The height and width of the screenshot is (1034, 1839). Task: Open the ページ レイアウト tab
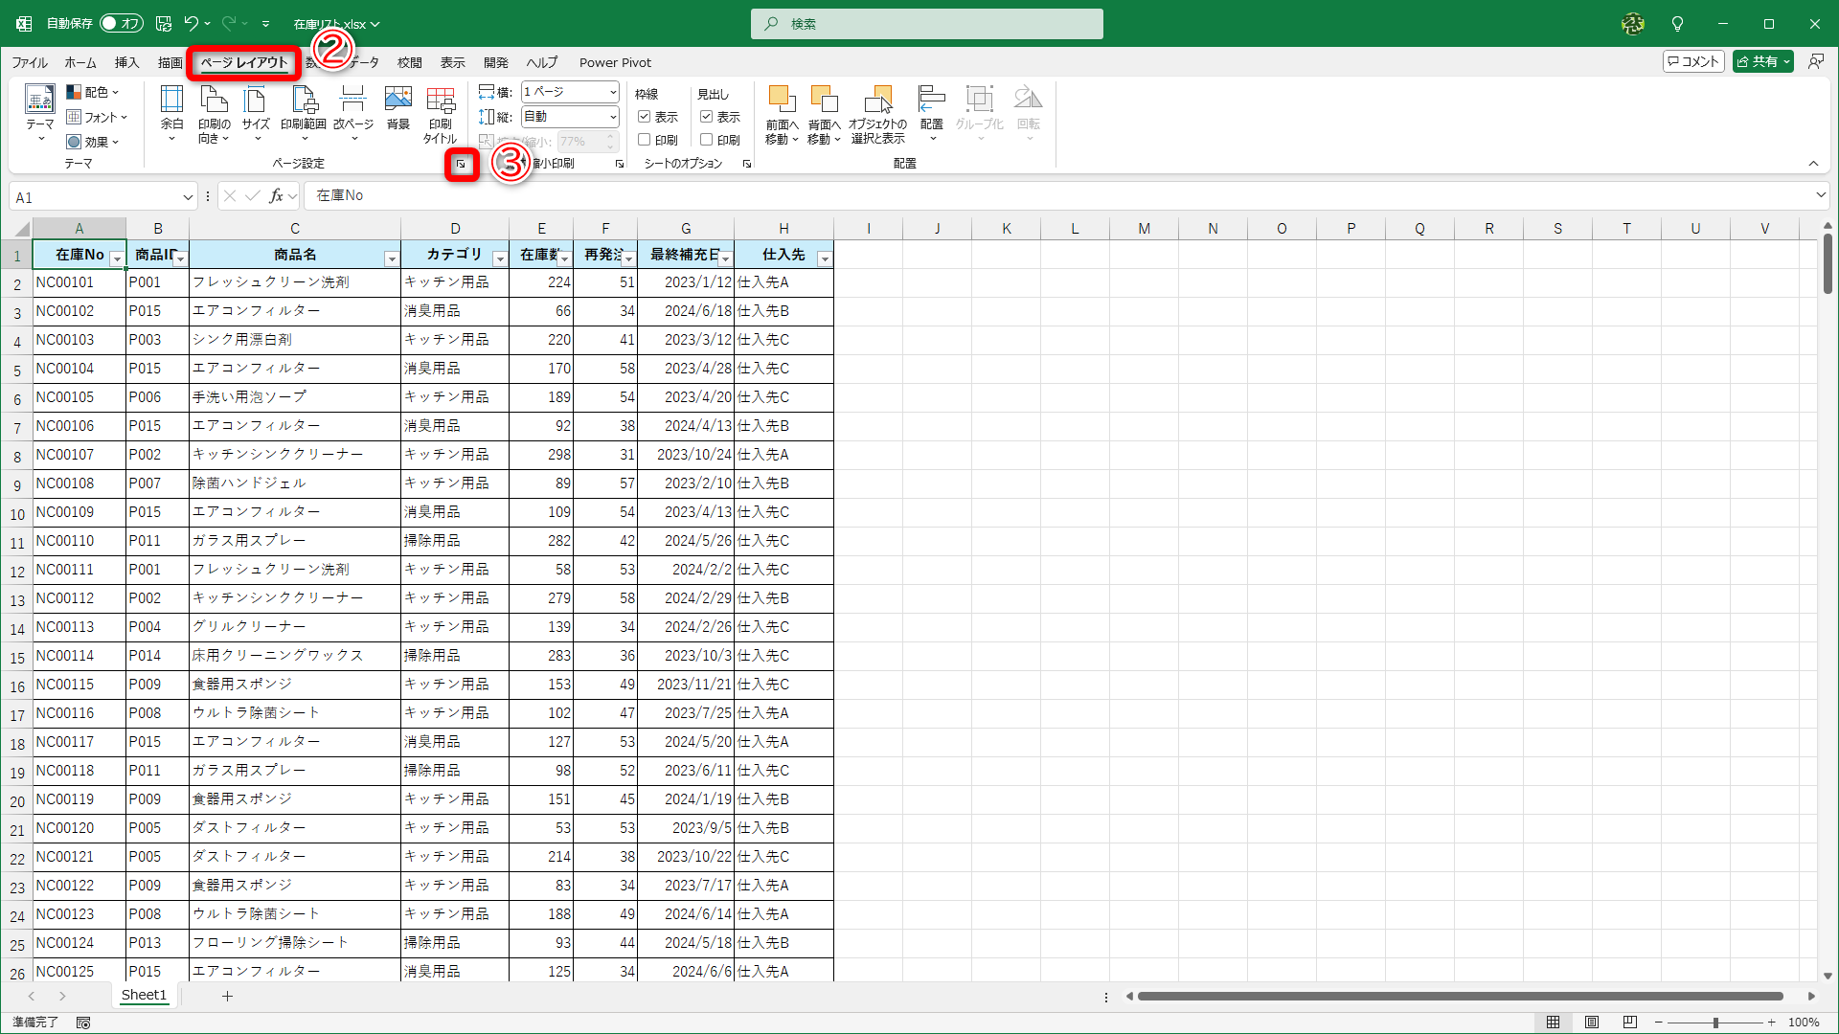(x=243, y=62)
